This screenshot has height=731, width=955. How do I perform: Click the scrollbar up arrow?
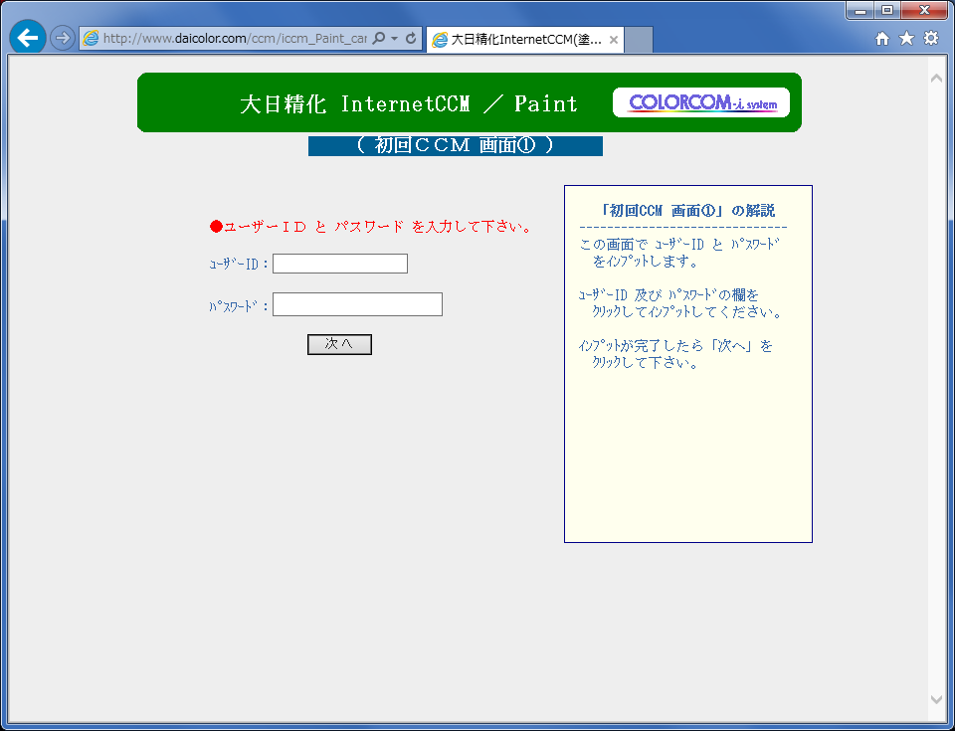(937, 78)
